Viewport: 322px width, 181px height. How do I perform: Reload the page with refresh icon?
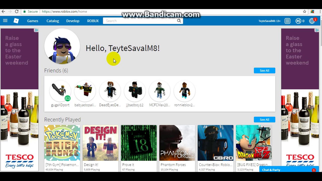[17, 12]
